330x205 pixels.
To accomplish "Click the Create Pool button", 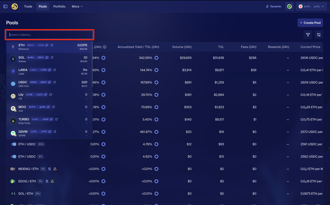I will (x=310, y=23).
